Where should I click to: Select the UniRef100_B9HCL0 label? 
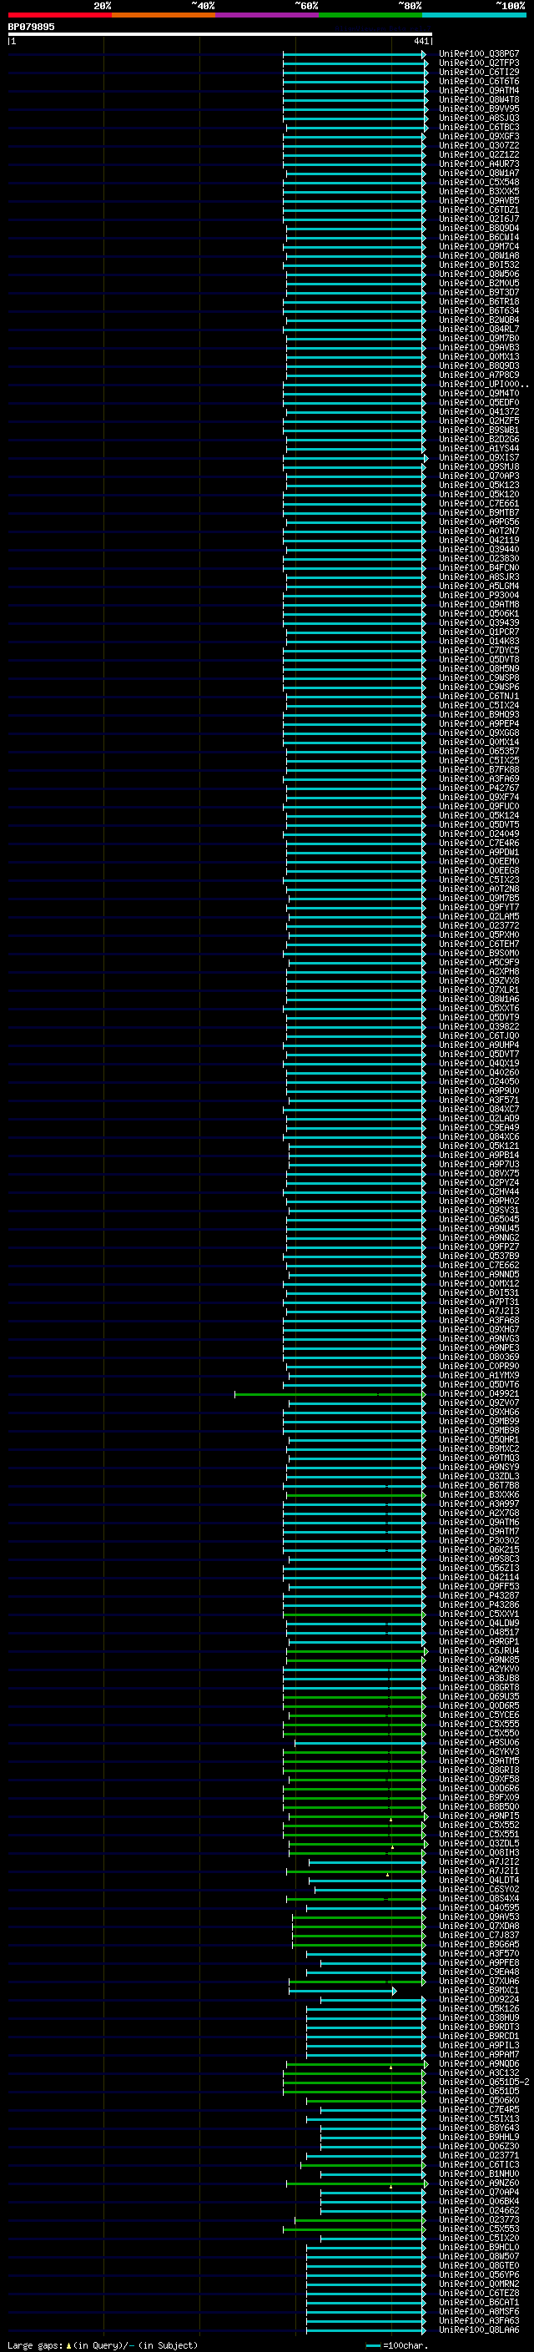click(479, 2247)
